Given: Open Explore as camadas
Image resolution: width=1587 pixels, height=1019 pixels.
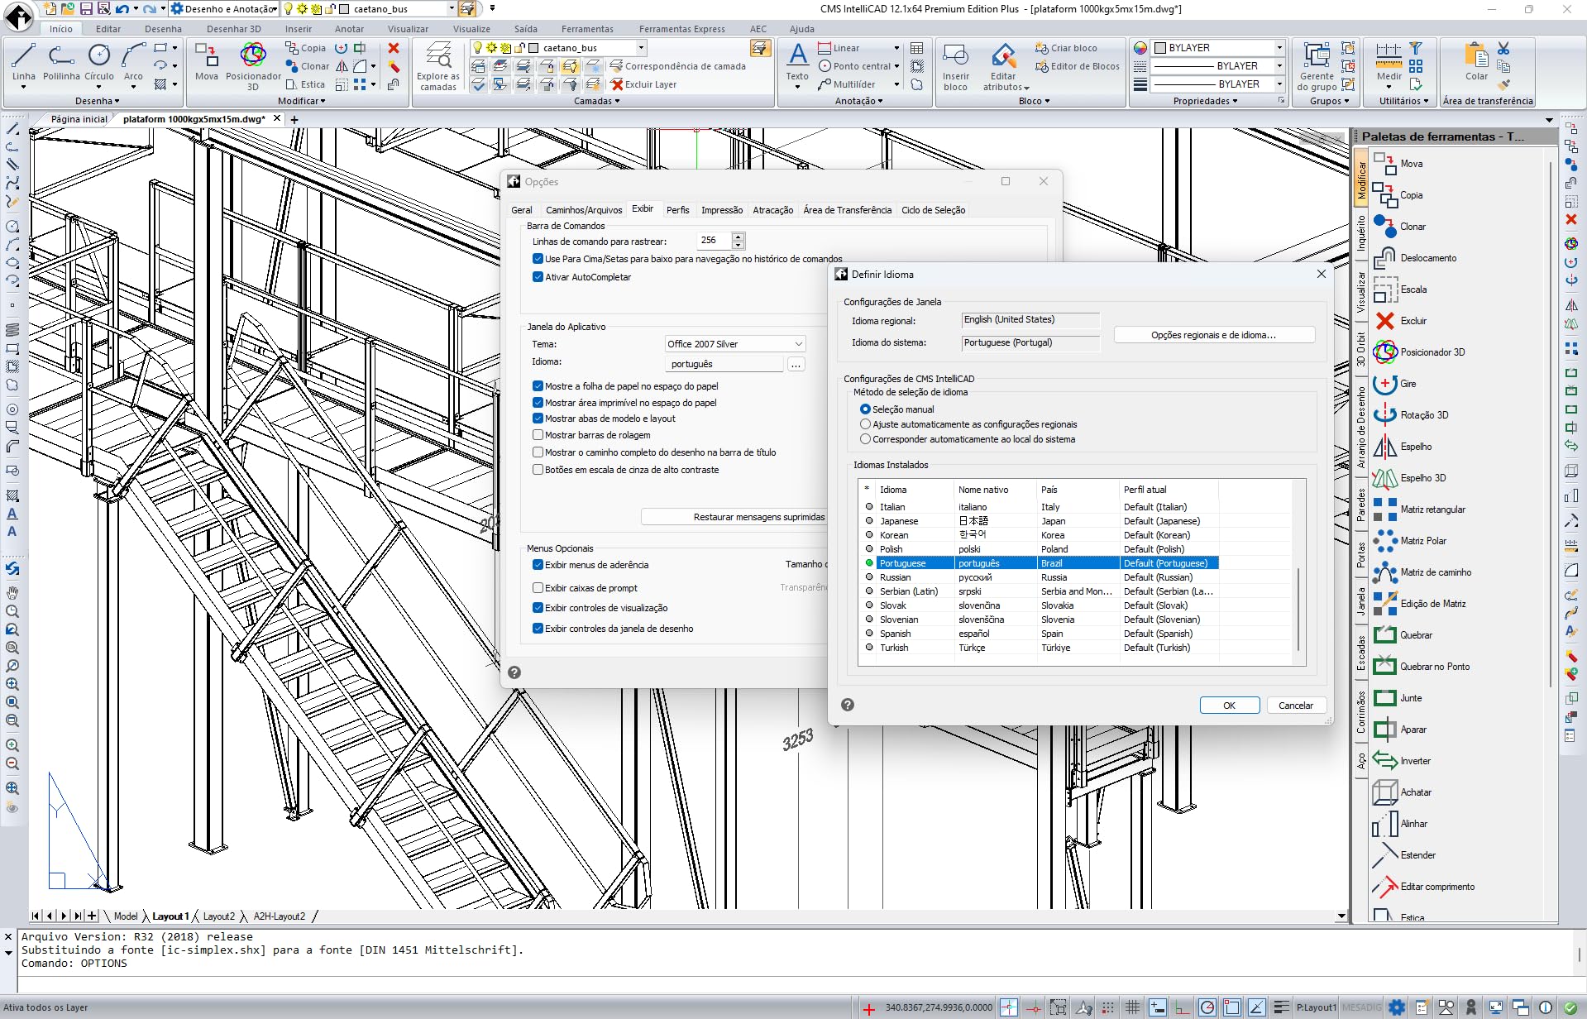Looking at the screenshot, I should coord(438,66).
